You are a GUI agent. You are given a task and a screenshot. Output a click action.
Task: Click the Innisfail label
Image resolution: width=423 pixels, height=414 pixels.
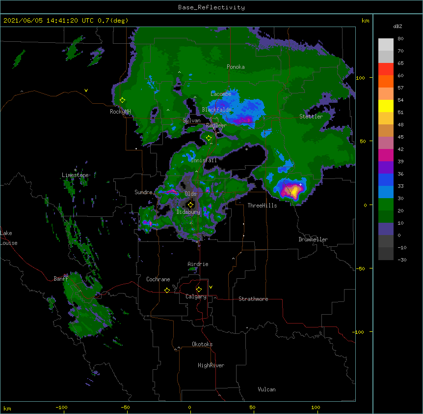click(x=204, y=160)
